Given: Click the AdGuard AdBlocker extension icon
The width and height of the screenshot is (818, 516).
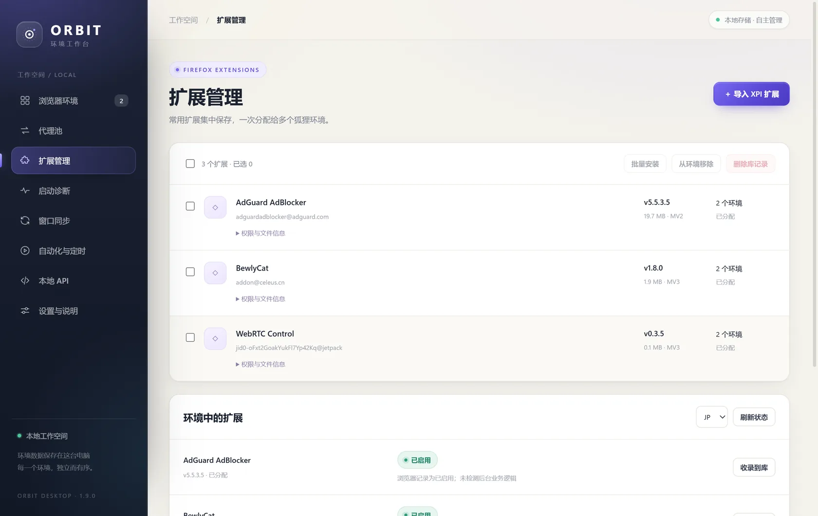Looking at the screenshot, I should click(215, 207).
